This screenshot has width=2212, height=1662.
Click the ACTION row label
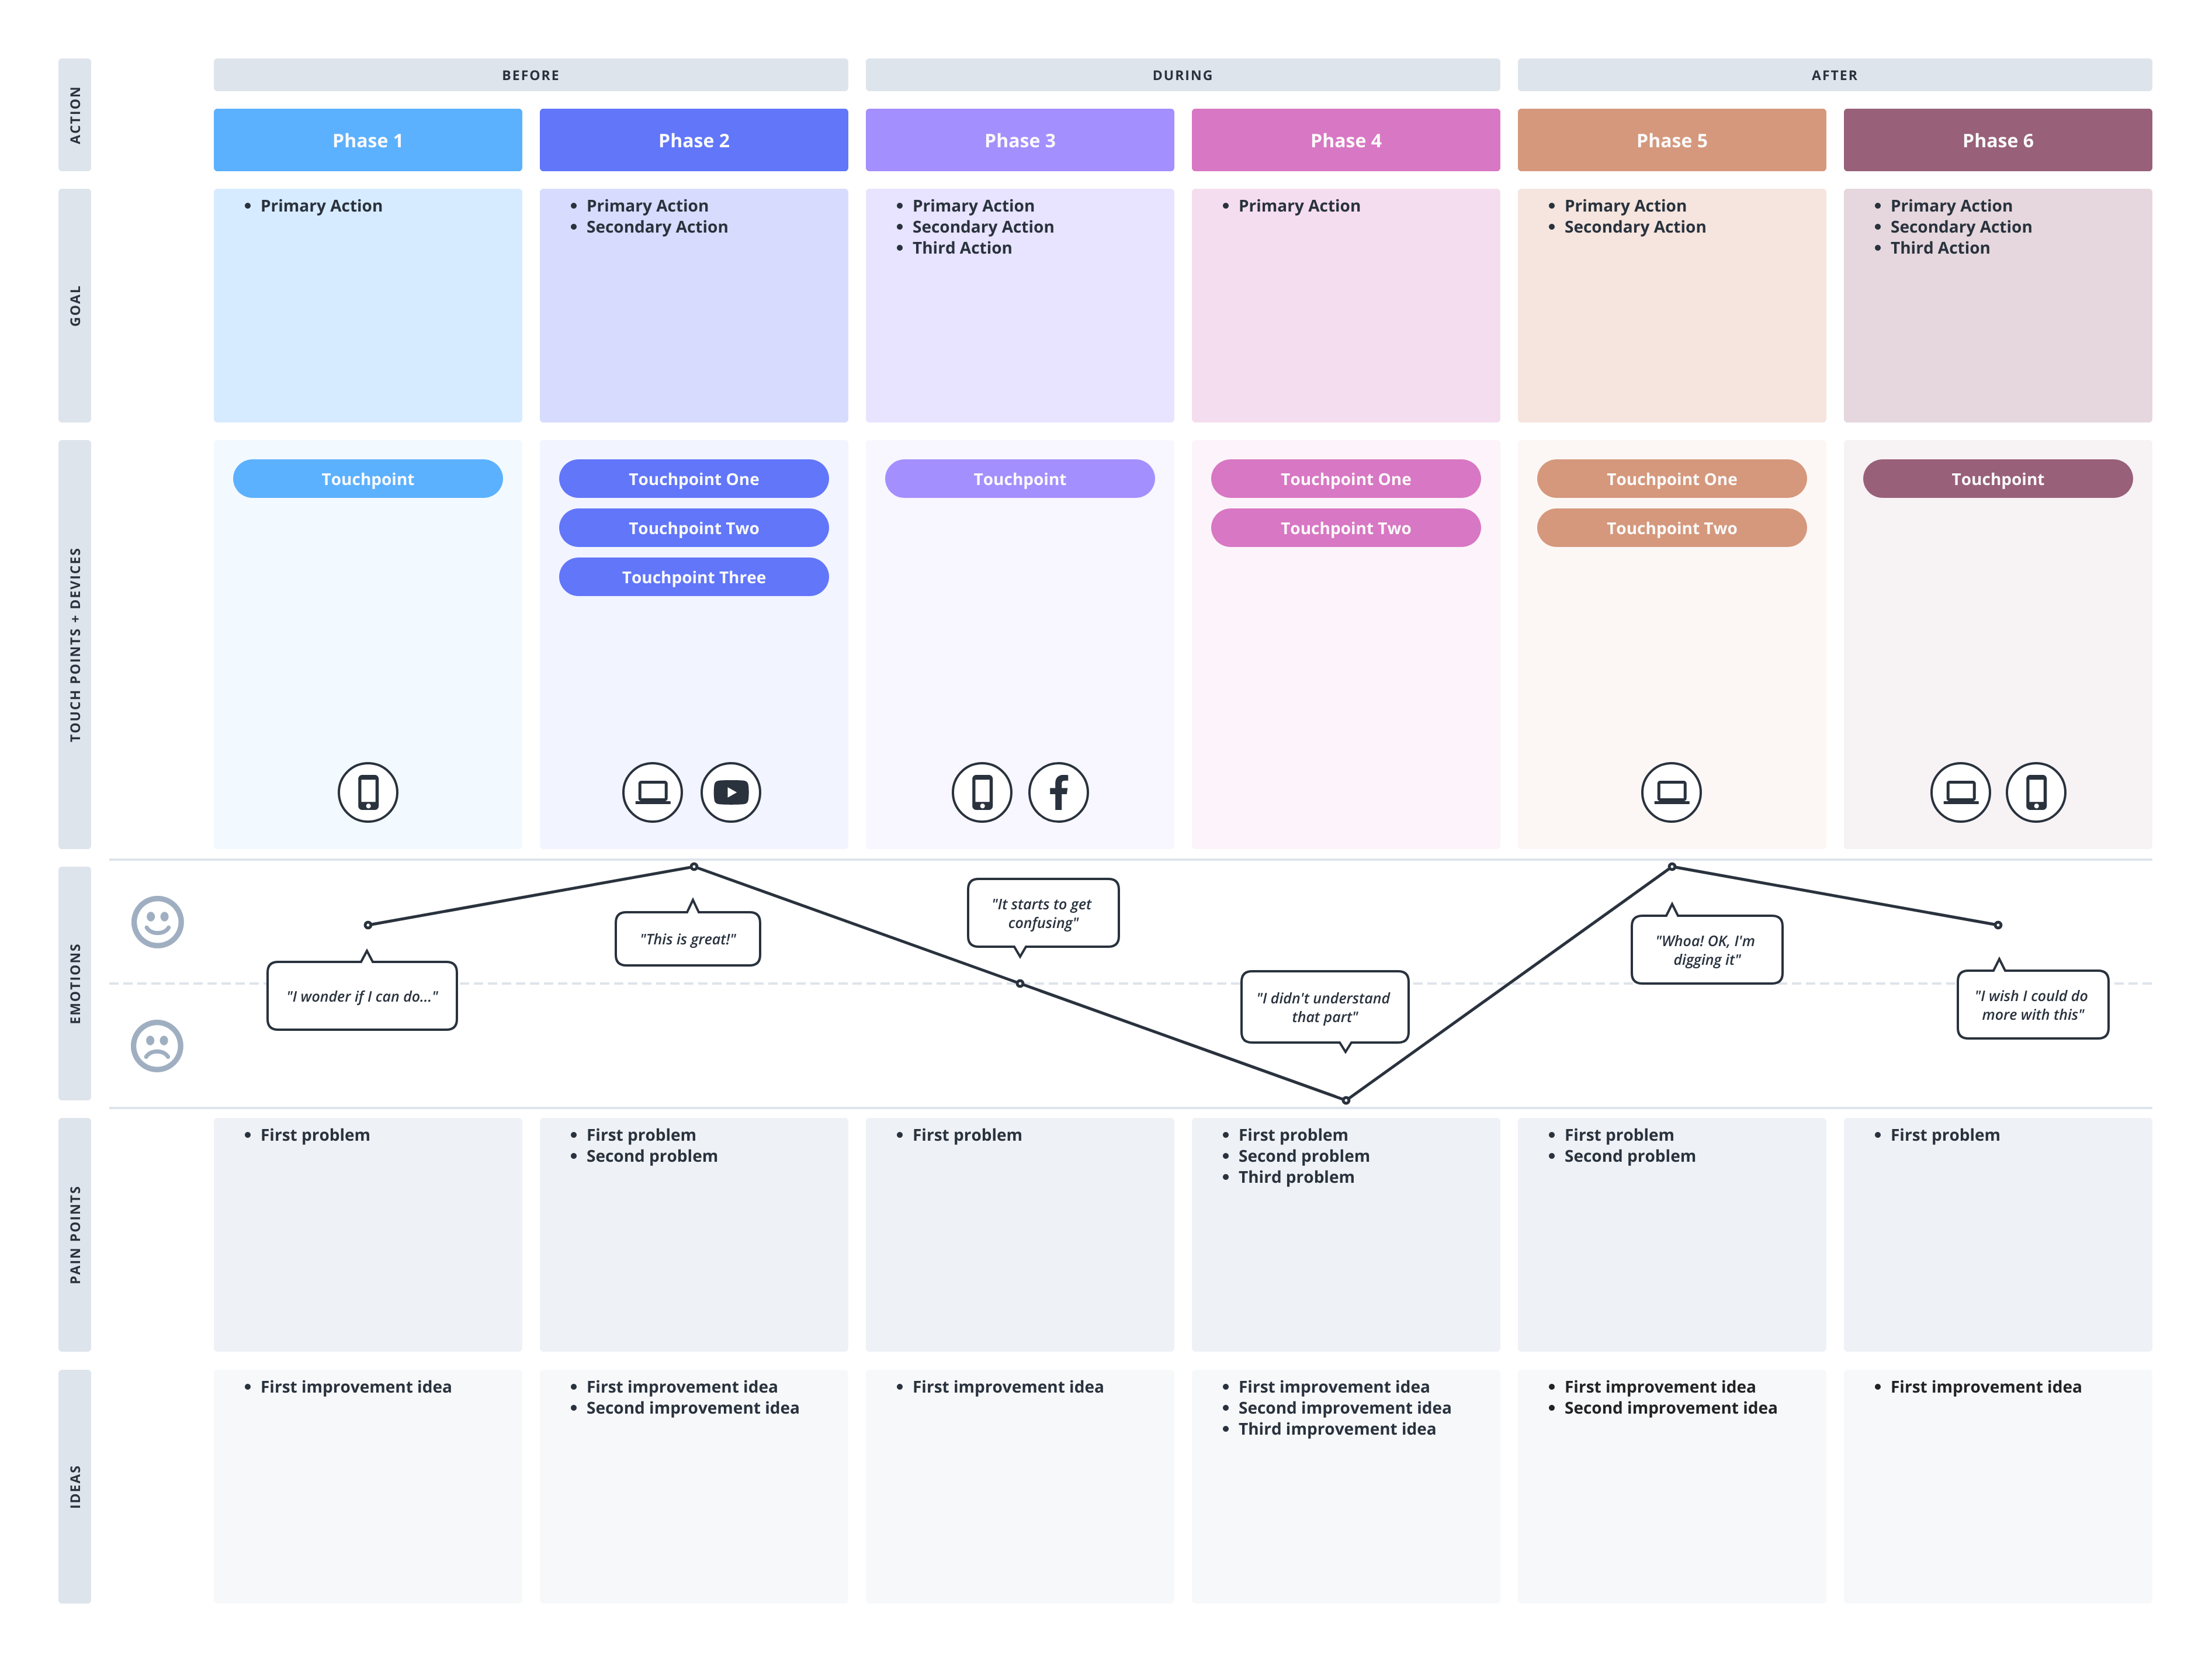pyautogui.click(x=75, y=115)
